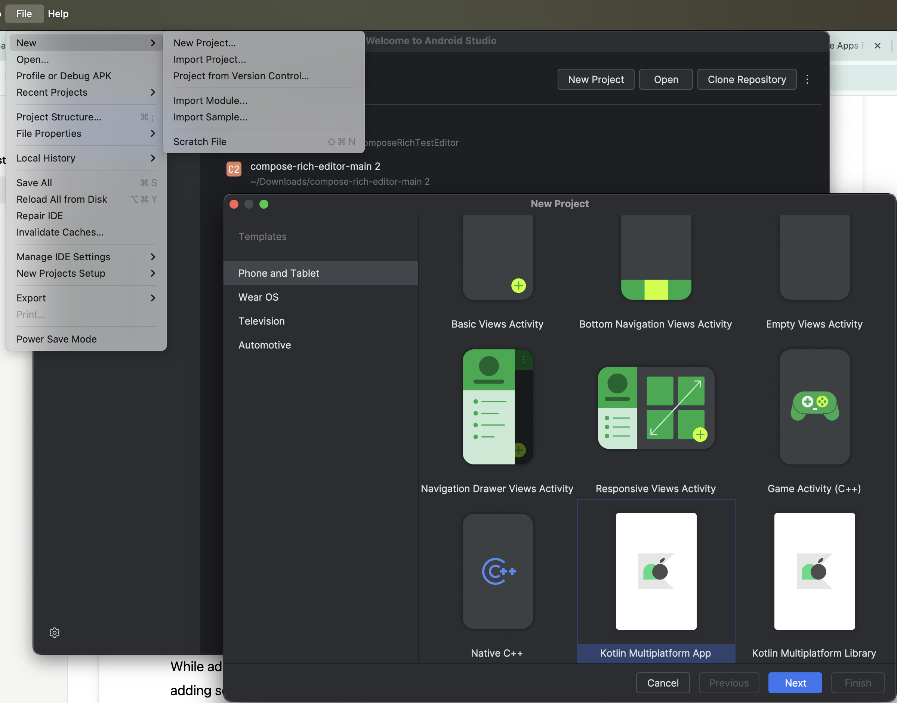Image resolution: width=897 pixels, height=703 pixels.
Task: Open the File menu in menu bar
Action: tap(24, 13)
